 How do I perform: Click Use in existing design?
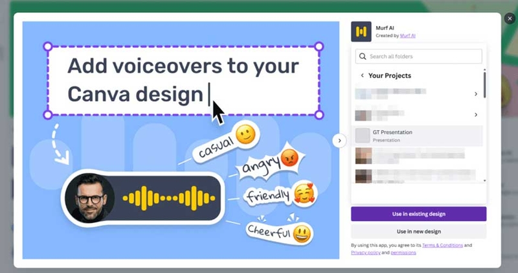(x=418, y=214)
